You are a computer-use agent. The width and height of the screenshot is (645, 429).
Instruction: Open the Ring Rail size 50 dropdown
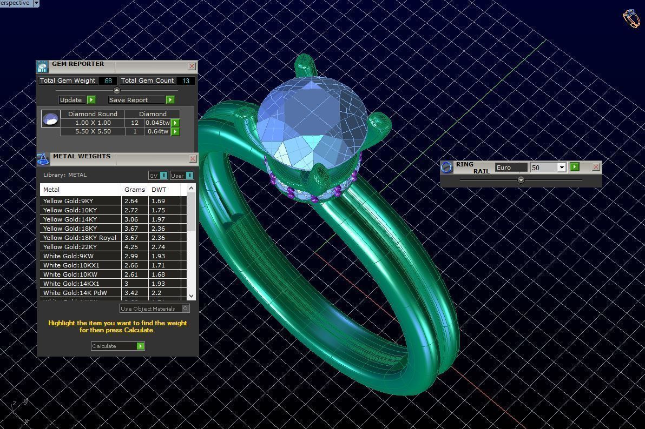[x=562, y=167]
